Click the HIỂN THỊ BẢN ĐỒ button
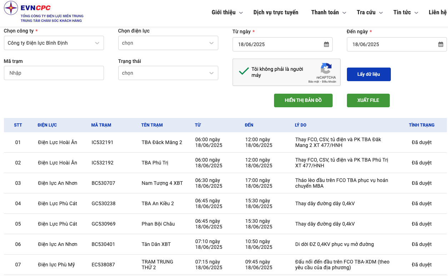 pyautogui.click(x=303, y=100)
